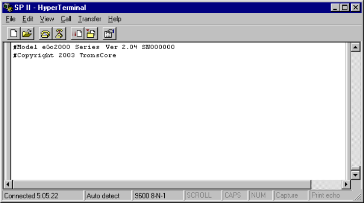The width and height of the screenshot is (364, 203).
Task: Click the 'Auto detect' status bar entry
Action: [x=108, y=196]
